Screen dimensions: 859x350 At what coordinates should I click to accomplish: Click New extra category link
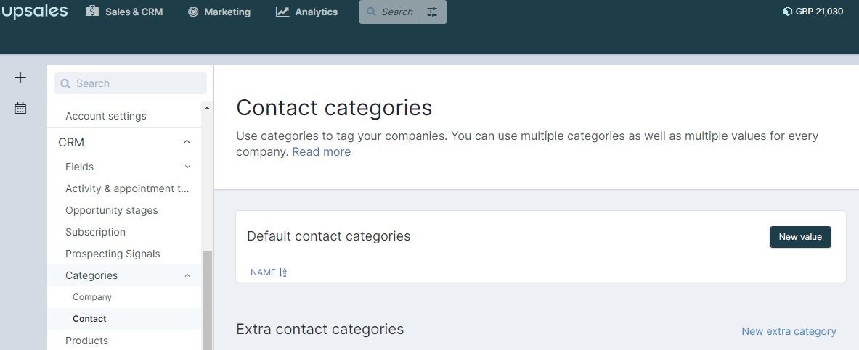[x=789, y=331]
